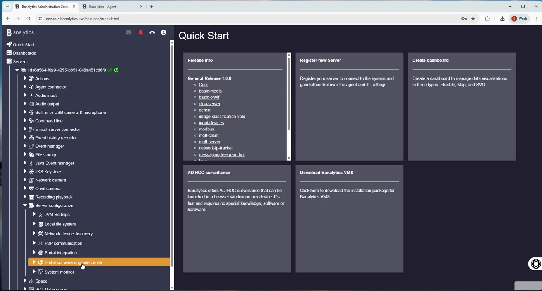Click the green link icon beside server ID
The image size is (542, 291).
tap(110, 70)
